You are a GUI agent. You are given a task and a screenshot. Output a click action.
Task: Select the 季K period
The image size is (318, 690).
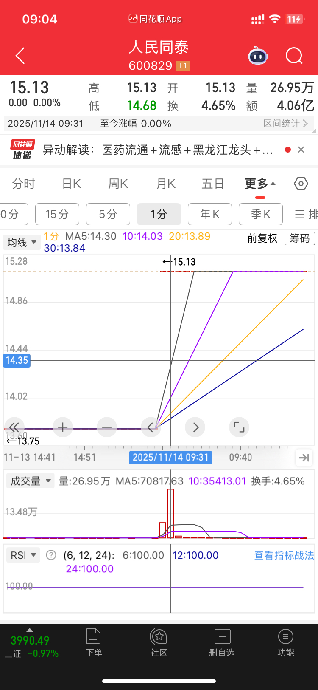pyautogui.click(x=261, y=214)
